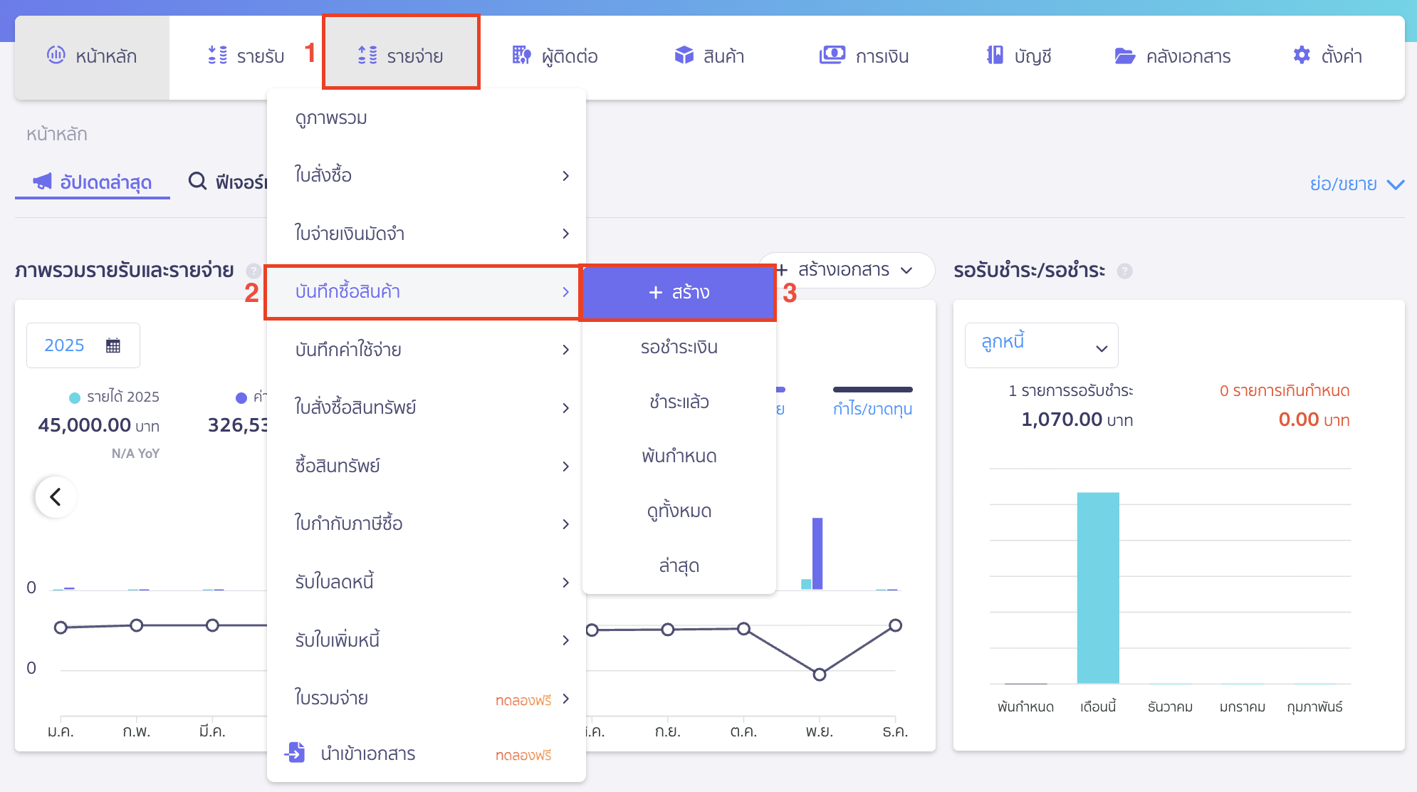Viewport: 1417px width, 792px height.
Task: Click the + สร้าง button
Action: [x=679, y=292]
